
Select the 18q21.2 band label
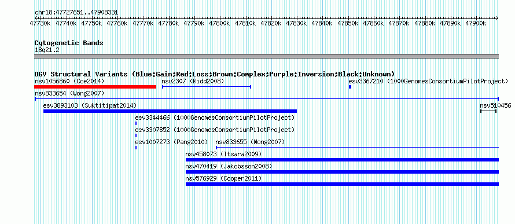(x=47, y=50)
